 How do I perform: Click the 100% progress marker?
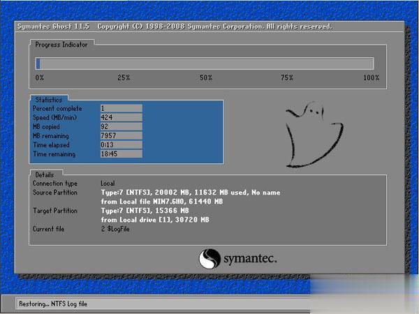point(372,77)
